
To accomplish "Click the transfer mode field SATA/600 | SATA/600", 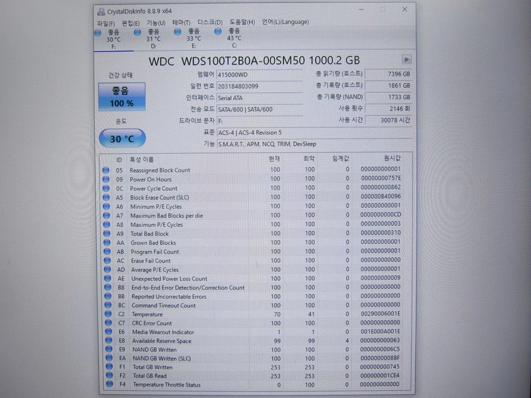I will pyautogui.click(x=260, y=109).
